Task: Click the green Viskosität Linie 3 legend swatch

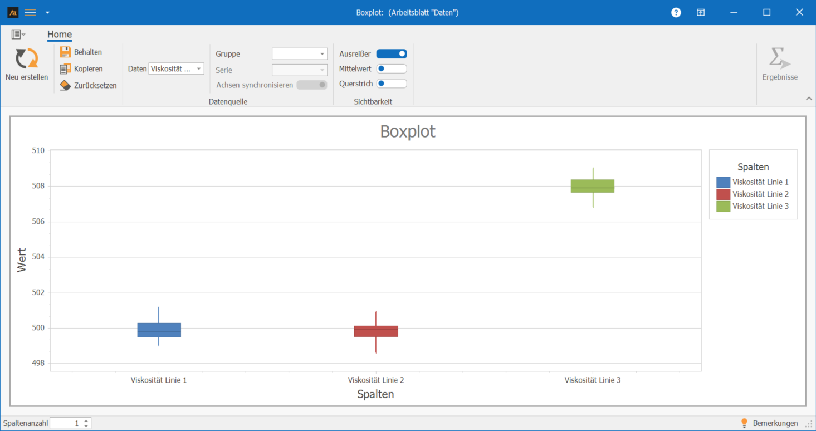Action: (x=723, y=207)
